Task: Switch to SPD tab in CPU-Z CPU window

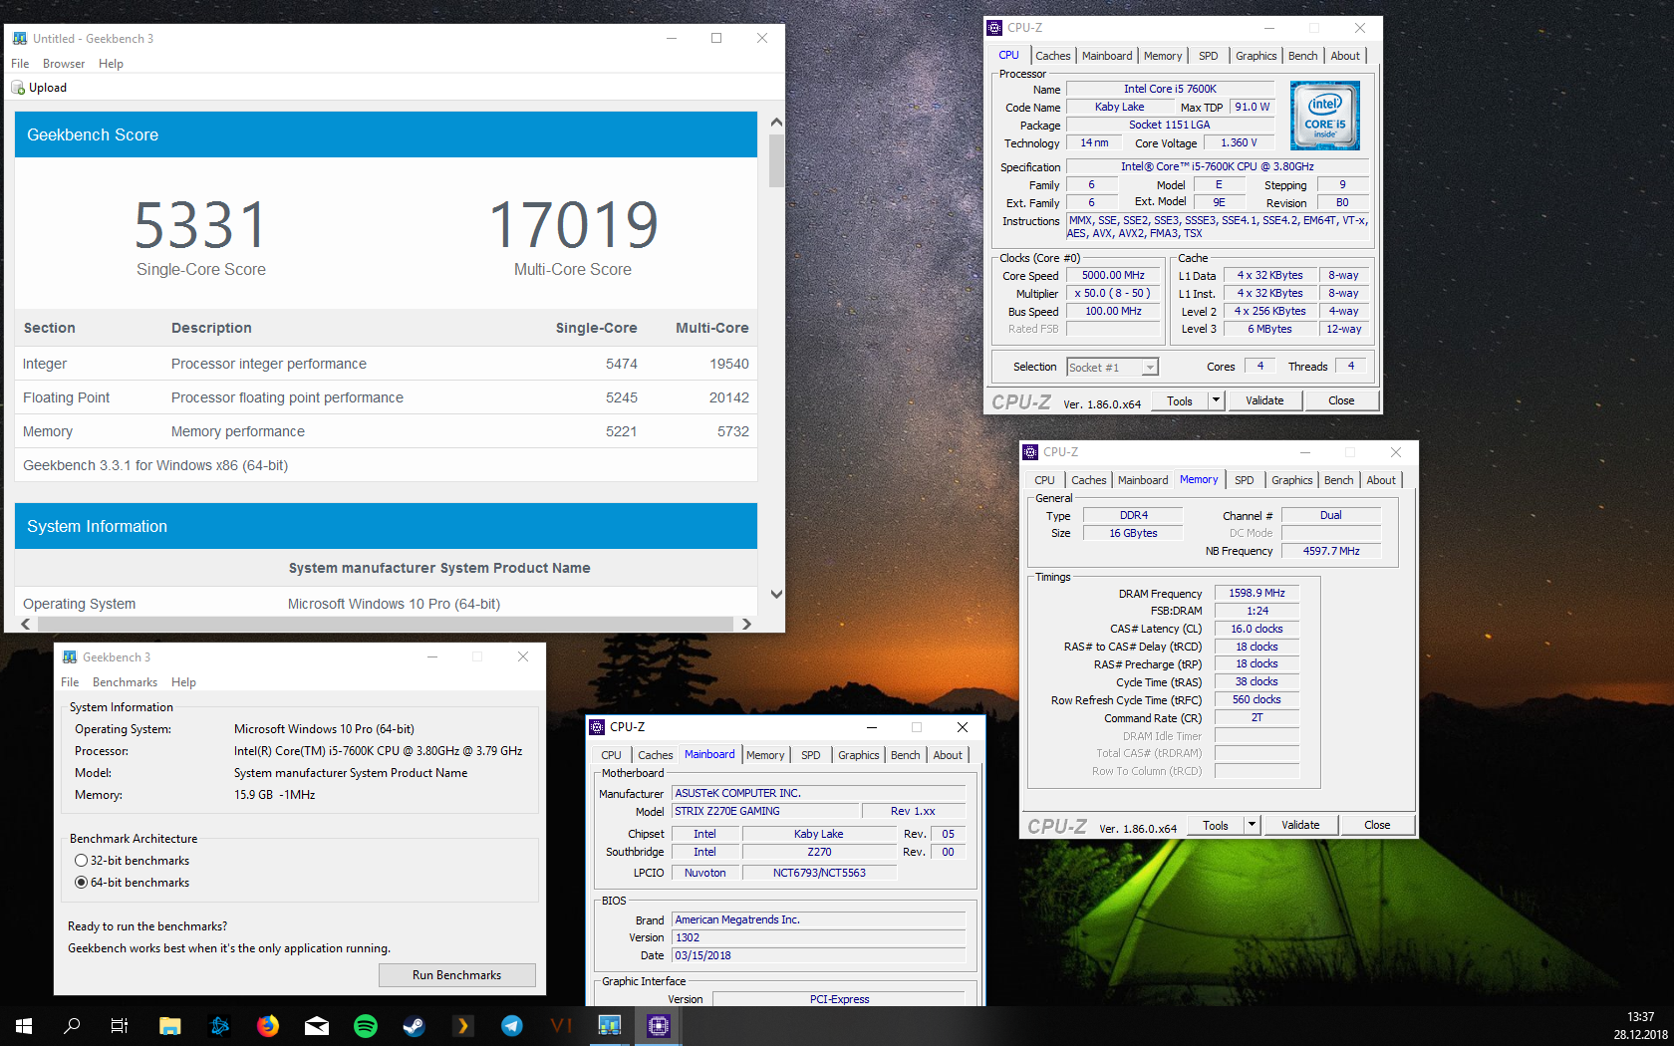Action: coord(1209,56)
